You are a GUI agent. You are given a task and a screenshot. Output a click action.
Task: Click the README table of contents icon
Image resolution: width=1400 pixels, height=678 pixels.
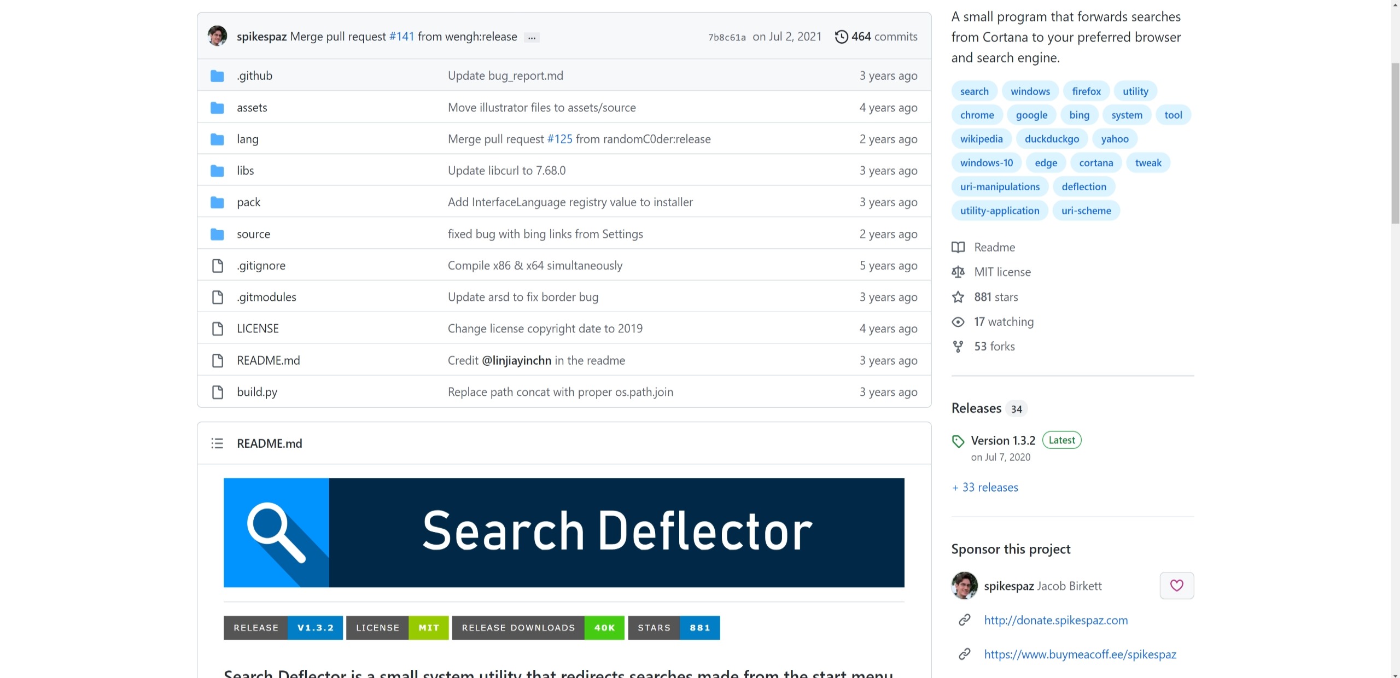(217, 443)
